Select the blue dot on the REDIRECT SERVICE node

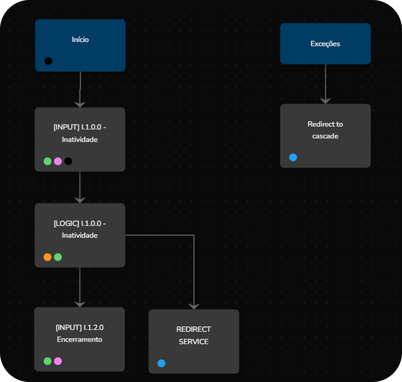click(x=161, y=363)
